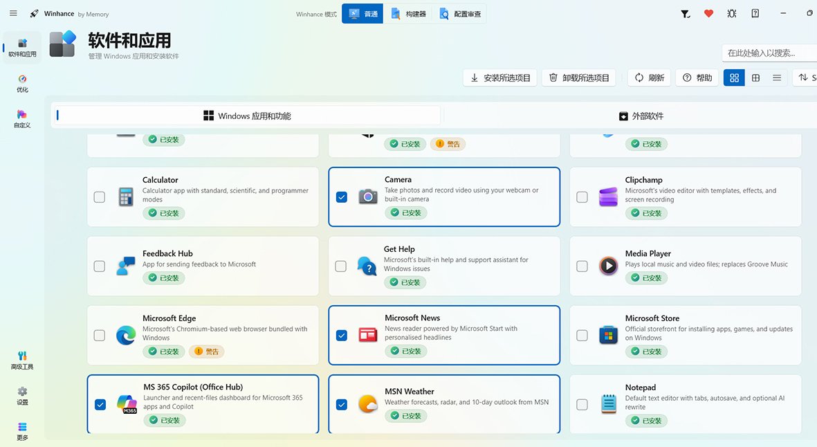
Task: Switch to grid card view
Action: pos(734,77)
